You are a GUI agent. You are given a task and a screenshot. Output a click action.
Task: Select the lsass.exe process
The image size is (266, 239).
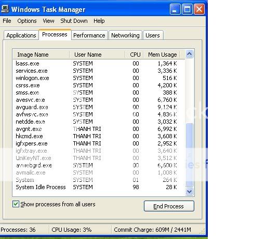[99, 63]
